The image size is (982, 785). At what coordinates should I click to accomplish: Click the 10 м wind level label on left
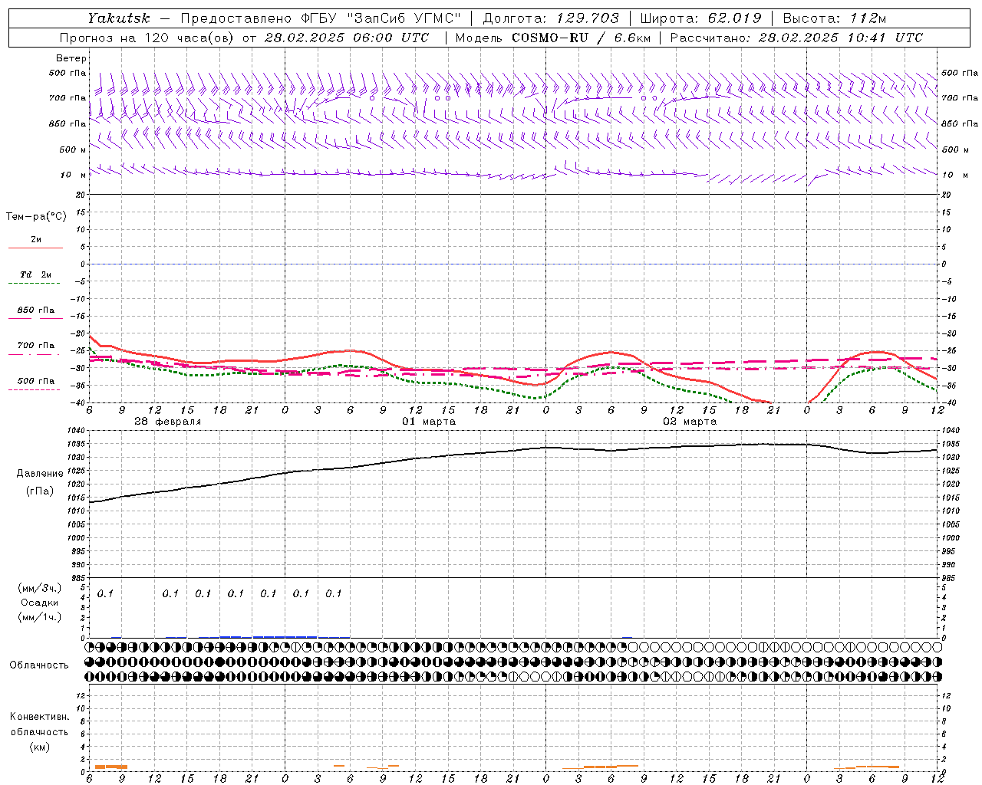[x=74, y=175]
